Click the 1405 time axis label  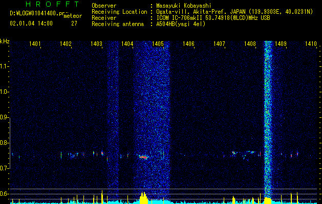click(x=158, y=43)
